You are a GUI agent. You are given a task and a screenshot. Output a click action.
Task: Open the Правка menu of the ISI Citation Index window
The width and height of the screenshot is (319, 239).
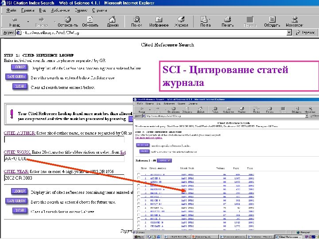(x=27, y=10)
